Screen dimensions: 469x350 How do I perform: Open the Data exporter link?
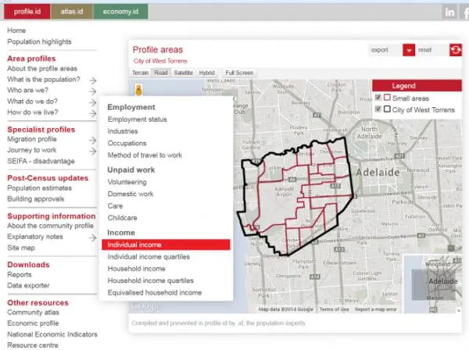click(x=28, y=285)
